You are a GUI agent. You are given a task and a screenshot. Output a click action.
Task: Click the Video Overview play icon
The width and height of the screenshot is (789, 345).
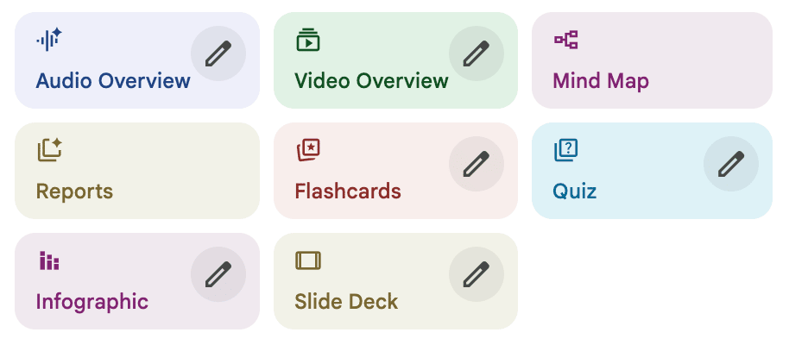click(x=307, y=40)
